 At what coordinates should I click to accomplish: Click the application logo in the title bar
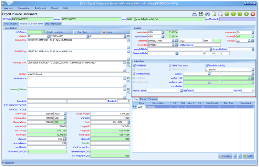(x=3, y=3)
